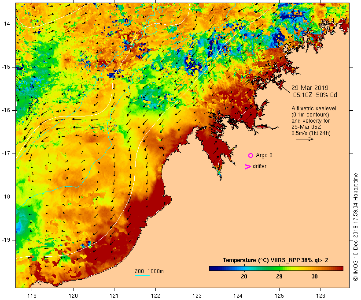Click the text '05:10Z 50% 0d'
The height and width of the screenshot is (300, 361).
(x=315, y=95)
